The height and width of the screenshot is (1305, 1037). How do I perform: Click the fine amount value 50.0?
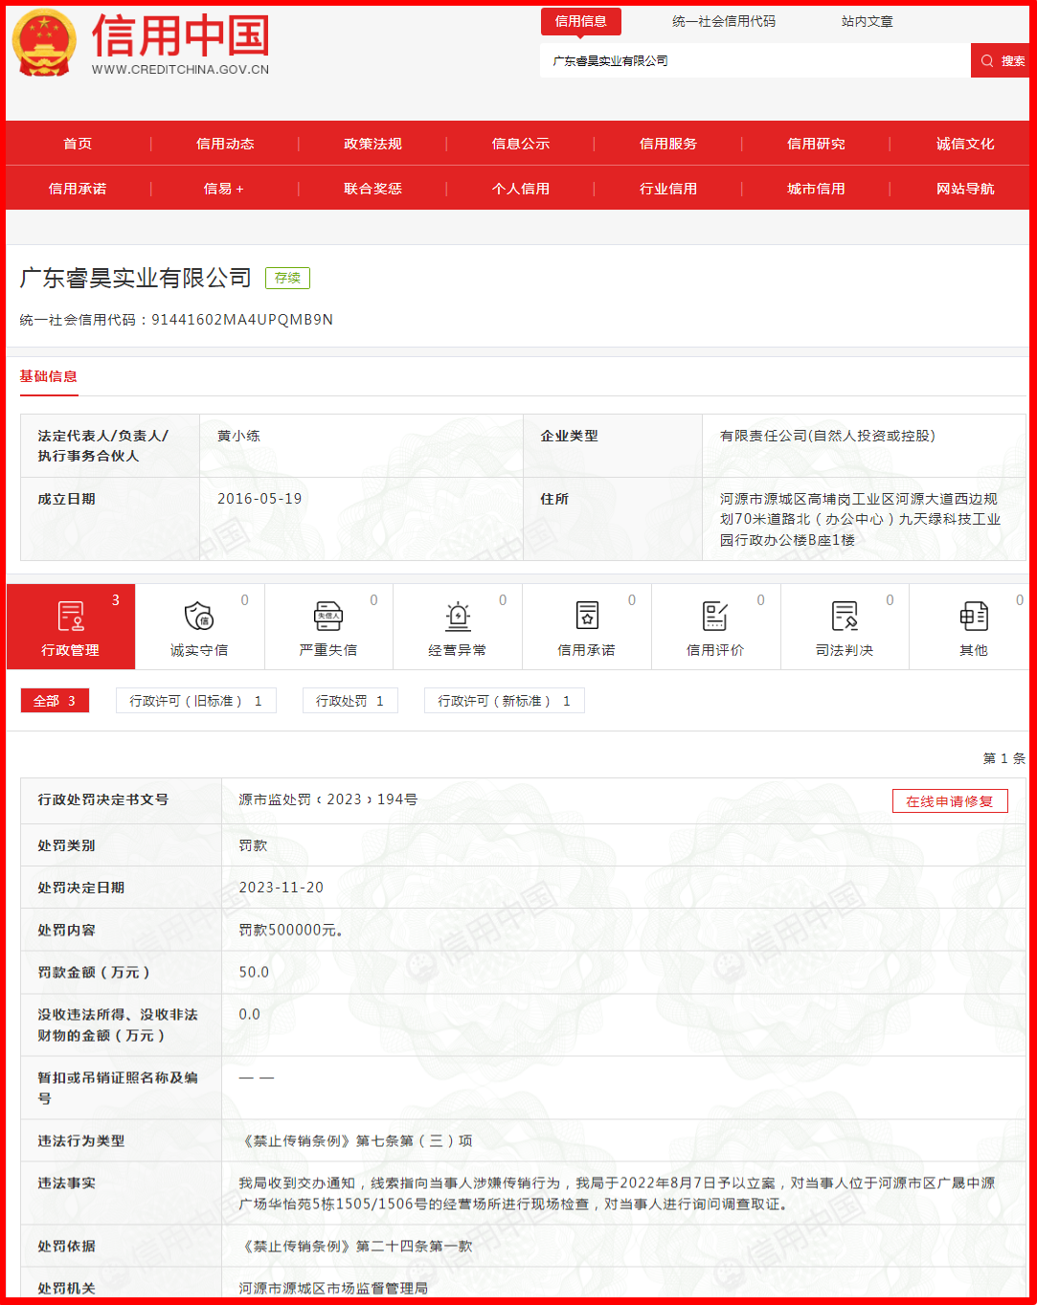(254, 972)
